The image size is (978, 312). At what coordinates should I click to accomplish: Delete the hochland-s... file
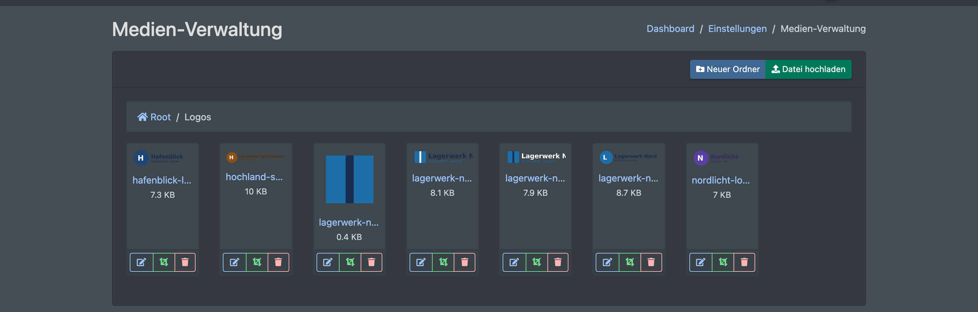point(278,262)
